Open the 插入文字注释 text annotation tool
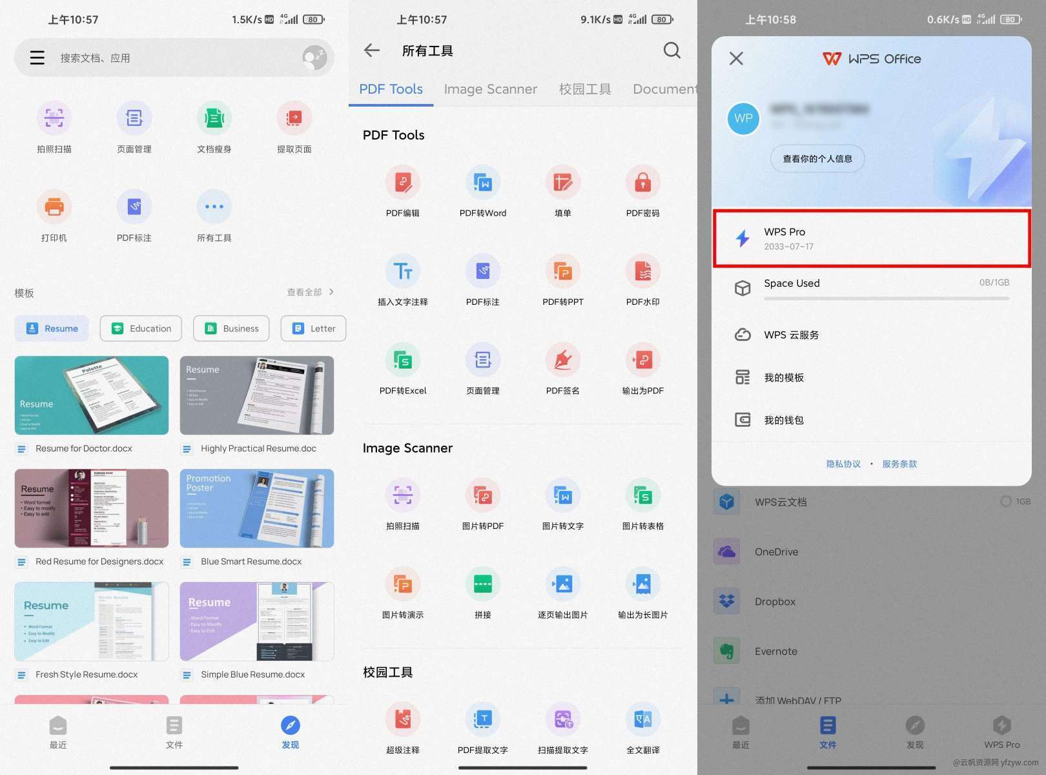This screenshot has width=1046, height=775. 403,280
